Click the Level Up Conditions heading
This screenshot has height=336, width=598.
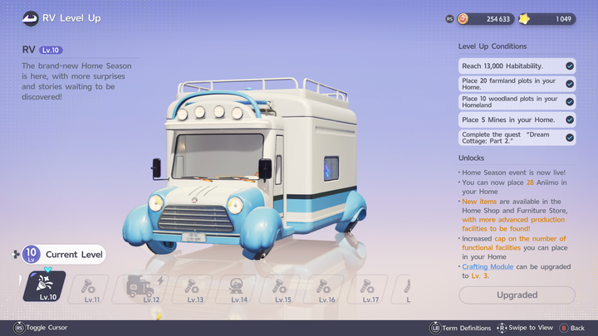coord(493,46)
